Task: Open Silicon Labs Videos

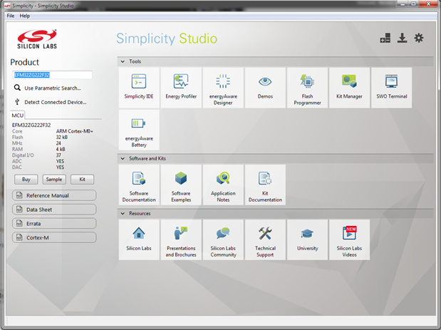Action: 349,239
